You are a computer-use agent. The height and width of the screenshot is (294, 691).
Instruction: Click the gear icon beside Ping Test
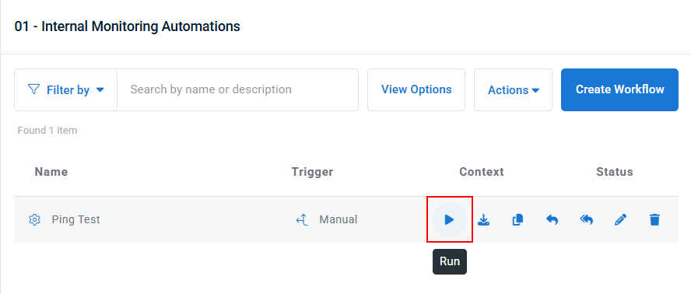34,219
